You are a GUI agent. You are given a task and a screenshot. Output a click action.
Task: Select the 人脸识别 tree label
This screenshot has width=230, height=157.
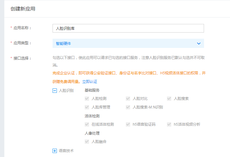tap(66, 91)
